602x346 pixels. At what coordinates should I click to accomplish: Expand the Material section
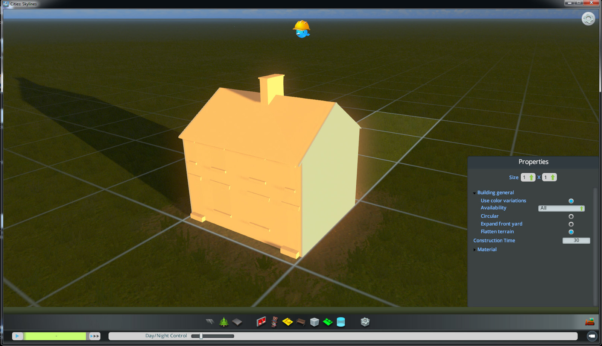[x=474, y=250]
